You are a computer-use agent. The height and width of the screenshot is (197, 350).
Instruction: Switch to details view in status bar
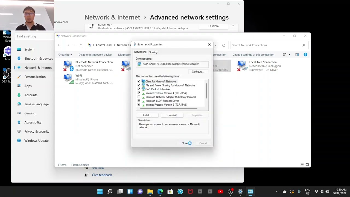coord(302,165)
